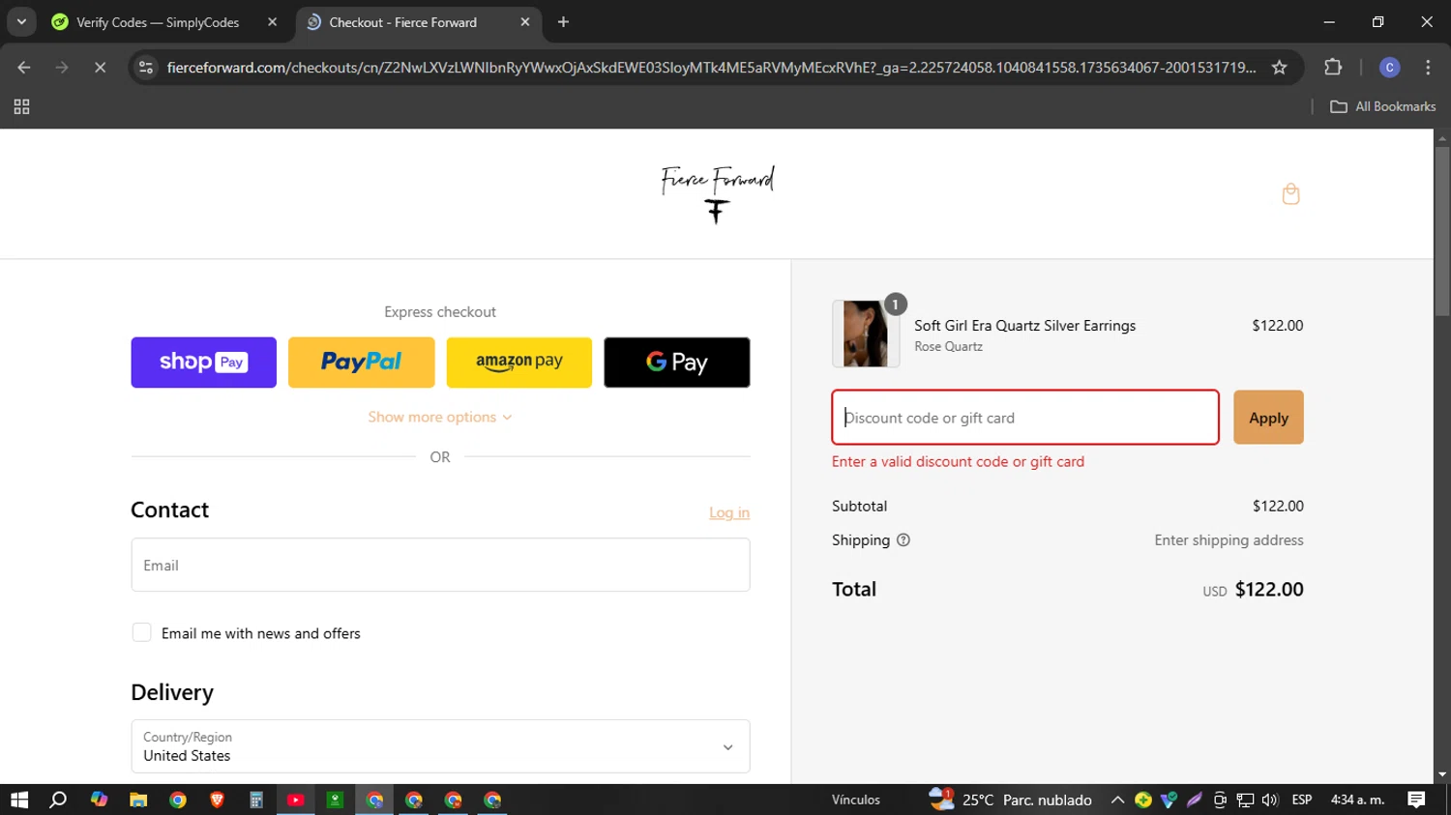This screenshot has height=815, width=1451.
Task: Follow the Log in link
Action: pos(729,512)
